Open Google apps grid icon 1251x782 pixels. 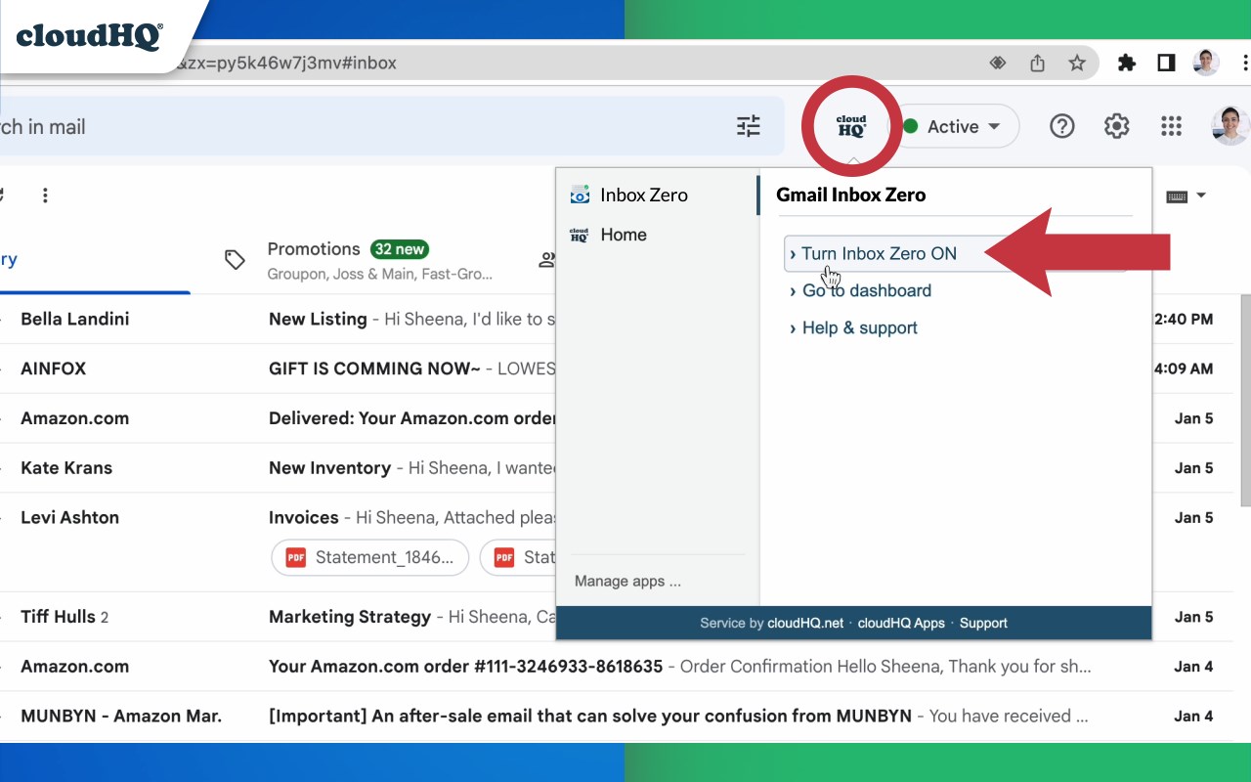[1171, 126]
